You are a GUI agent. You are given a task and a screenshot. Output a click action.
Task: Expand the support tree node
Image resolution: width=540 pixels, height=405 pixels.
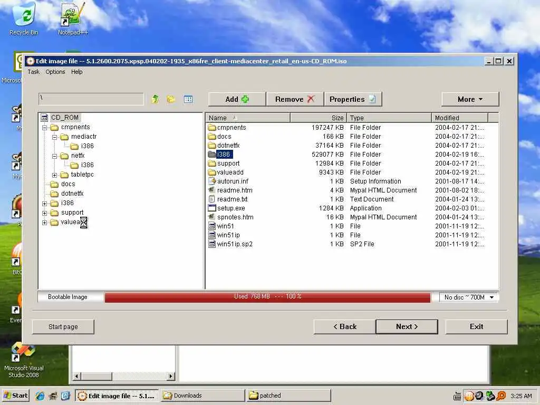[44, 213]
